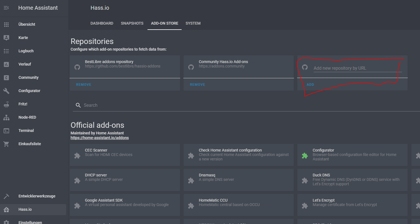Click the Karte map icon
Screen dimensions: 420x224
coord(6,38)
